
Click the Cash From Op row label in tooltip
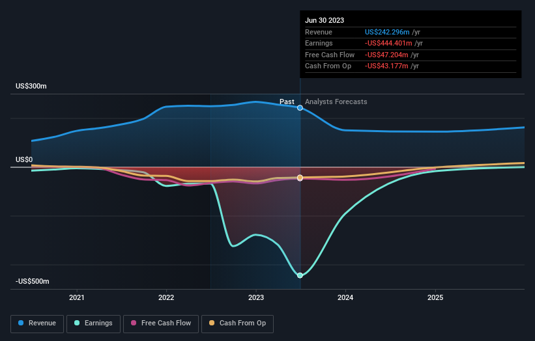[x=328, y=66]
